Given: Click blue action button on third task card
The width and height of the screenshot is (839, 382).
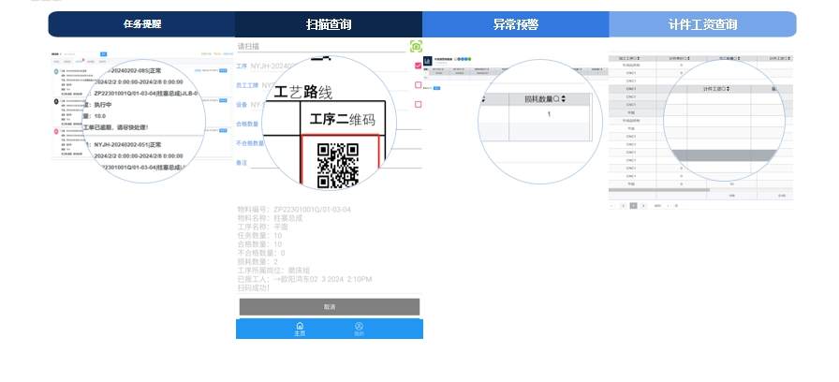Looking at the screenshot, I should click(x=223, y=130).
